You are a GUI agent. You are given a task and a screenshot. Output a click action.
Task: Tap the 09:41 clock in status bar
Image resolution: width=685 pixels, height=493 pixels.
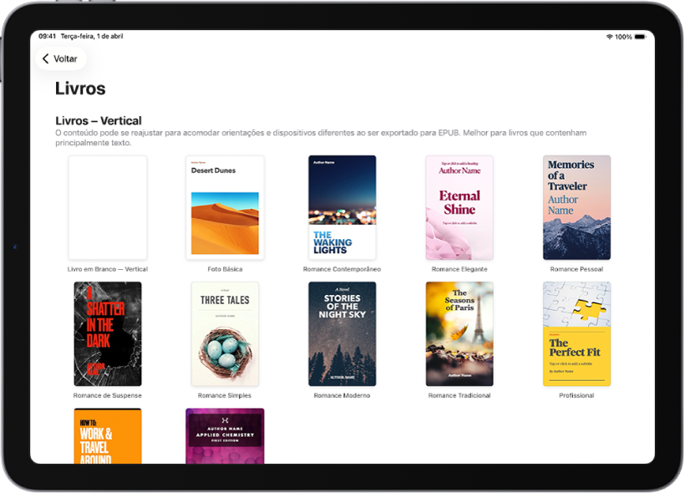click(x=47, y=36)
